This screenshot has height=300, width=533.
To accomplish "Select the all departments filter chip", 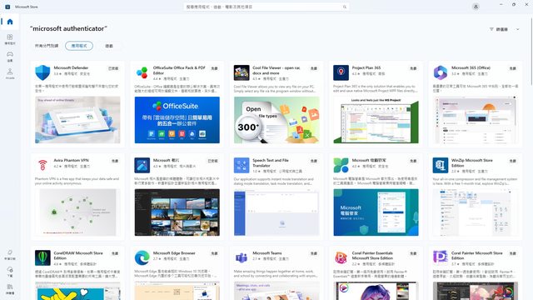I will point(47,46).
